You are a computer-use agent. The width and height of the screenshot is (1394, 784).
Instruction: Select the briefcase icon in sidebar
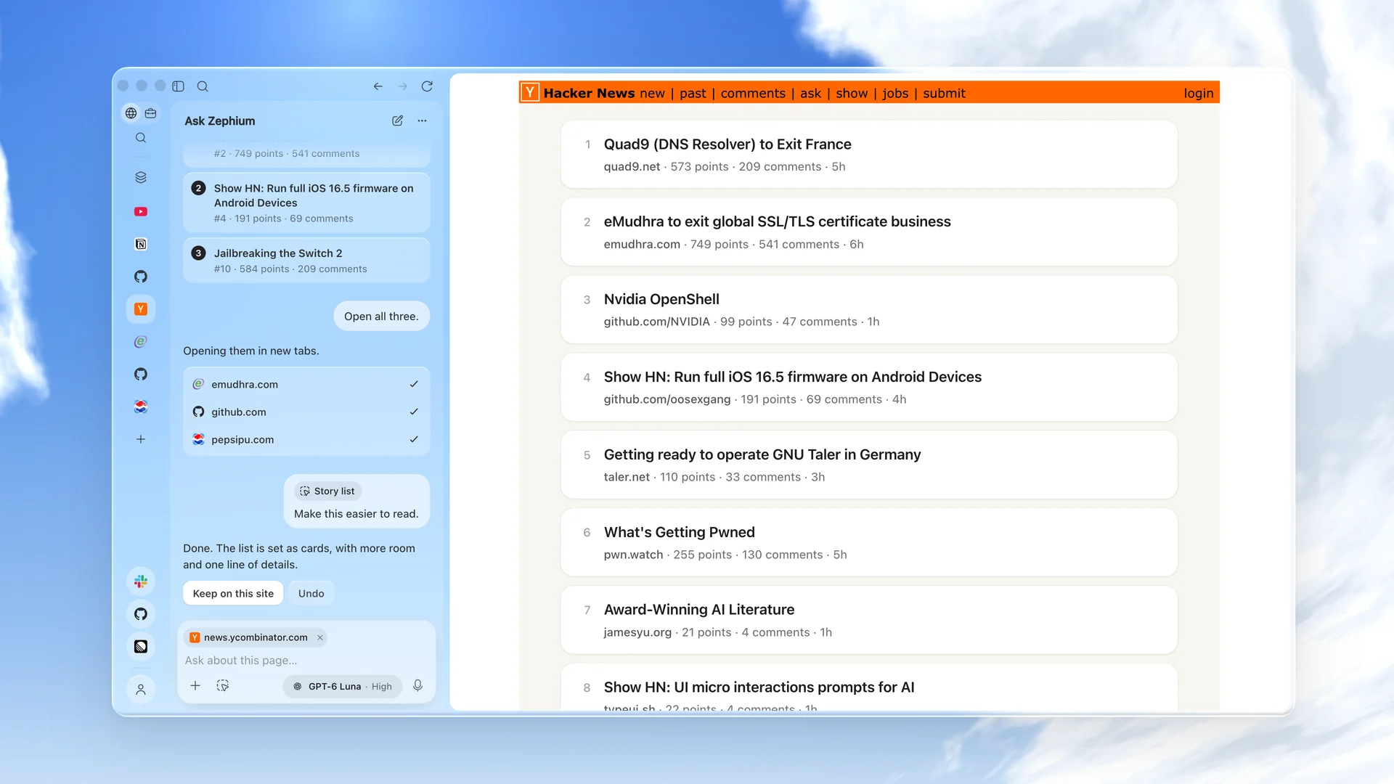point(150,113)
